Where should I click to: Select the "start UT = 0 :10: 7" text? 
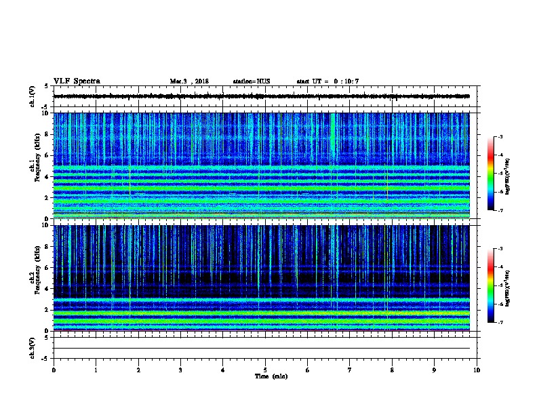[x=327, y=81]
